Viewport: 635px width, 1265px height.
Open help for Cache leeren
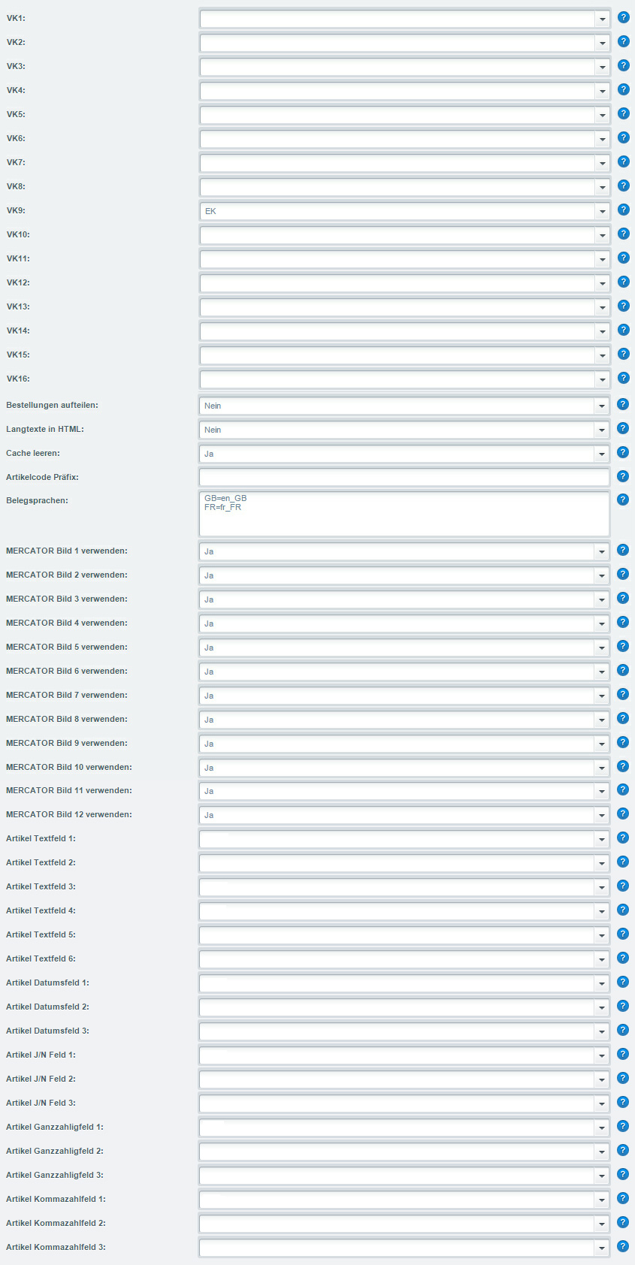(623, 452)
